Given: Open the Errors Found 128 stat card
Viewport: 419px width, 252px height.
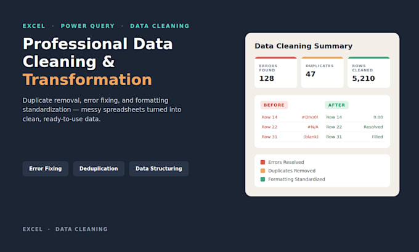Looking at the screenshot, I should (276, 72).
